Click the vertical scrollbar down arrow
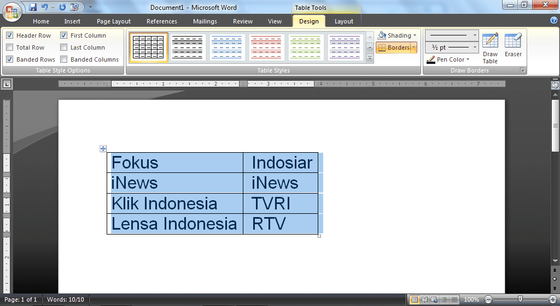The height and width of the screenshot is (306, 560). click(x=555, y=261)
